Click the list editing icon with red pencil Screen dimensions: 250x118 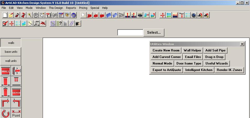[61, 15]
